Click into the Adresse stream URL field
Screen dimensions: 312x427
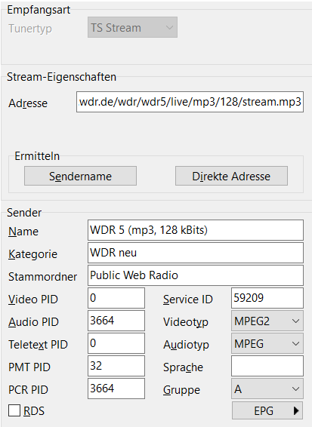pyautogui.click(x=190, y=102)
